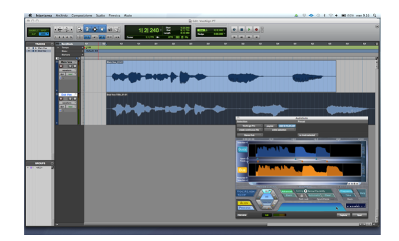Click the VocALign Dub button
399x241 pixels.
(x=242, y=170)
